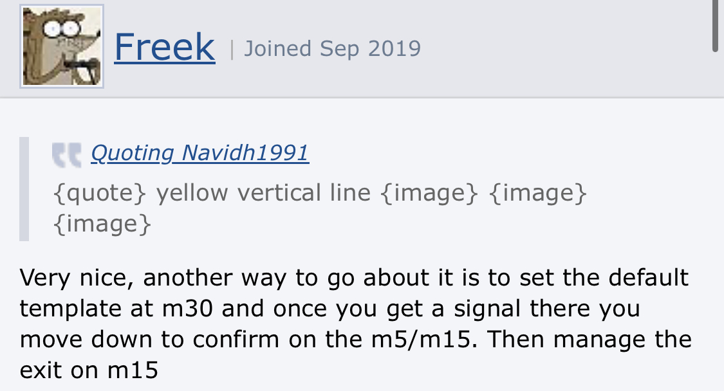Viewport: 724px width, 391px height.
Task: Click Freek's cartoon avatar thumbnail
Action: pos(62,46)
